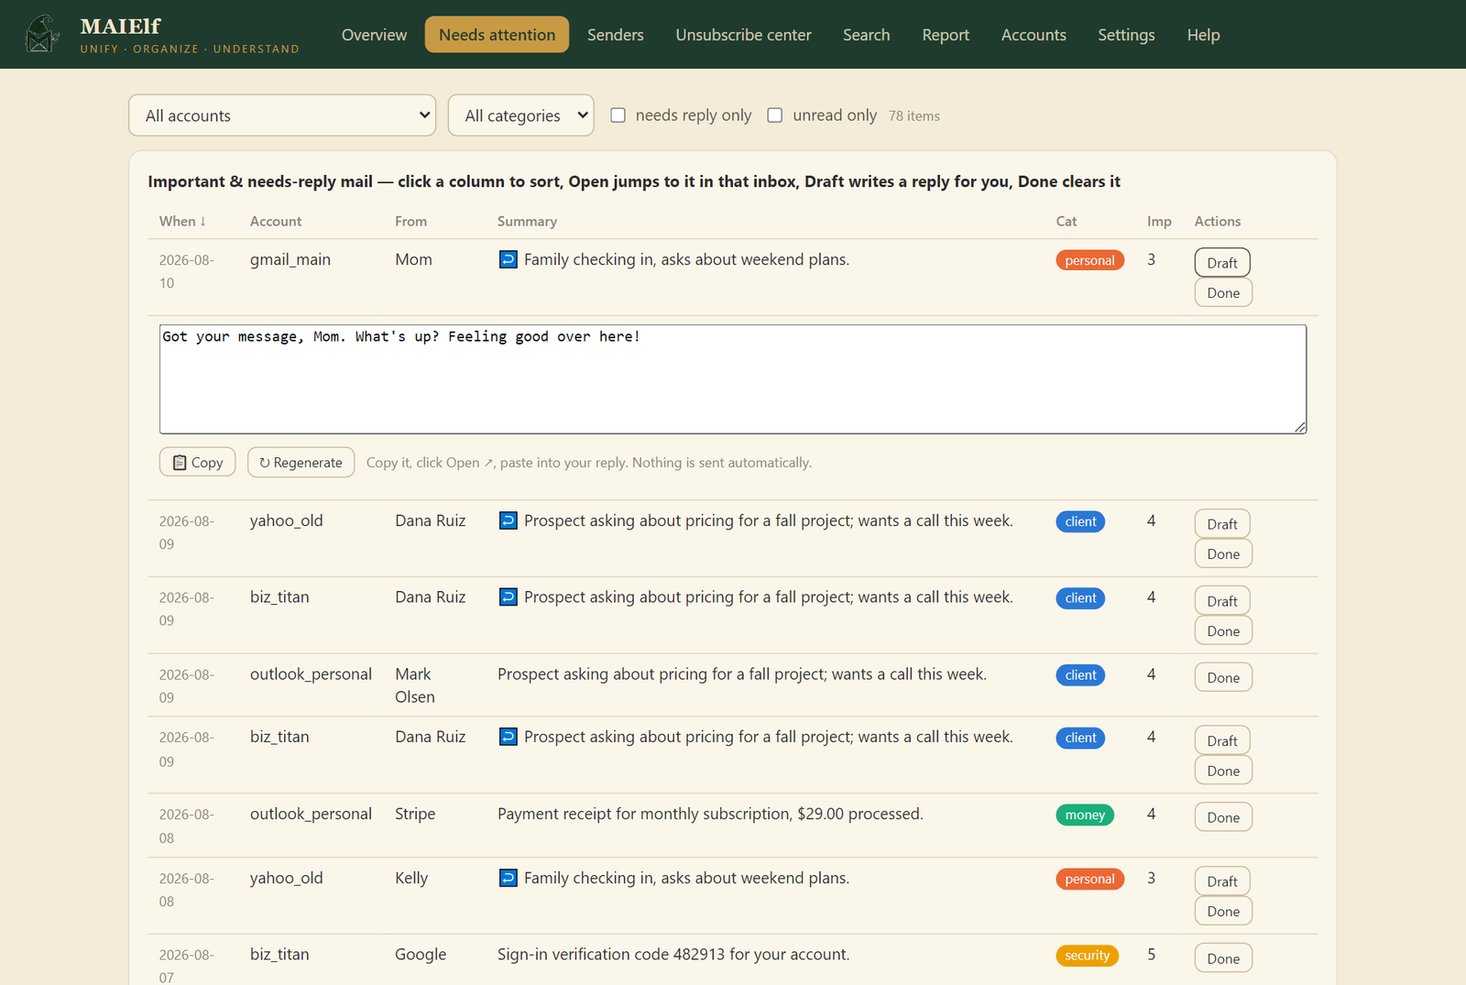Open the All categories dropdown
Screen dimensions: 1466x985
click(520, 115)
